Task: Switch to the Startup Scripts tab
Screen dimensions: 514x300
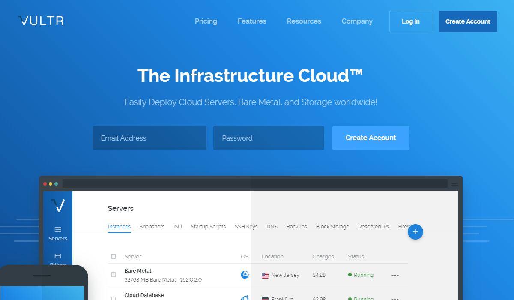Action: point(208,227)
